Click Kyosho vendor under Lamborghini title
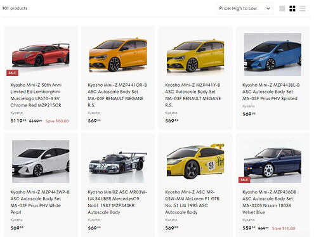This screenshot has height=237, width=314. coord(16,113)
